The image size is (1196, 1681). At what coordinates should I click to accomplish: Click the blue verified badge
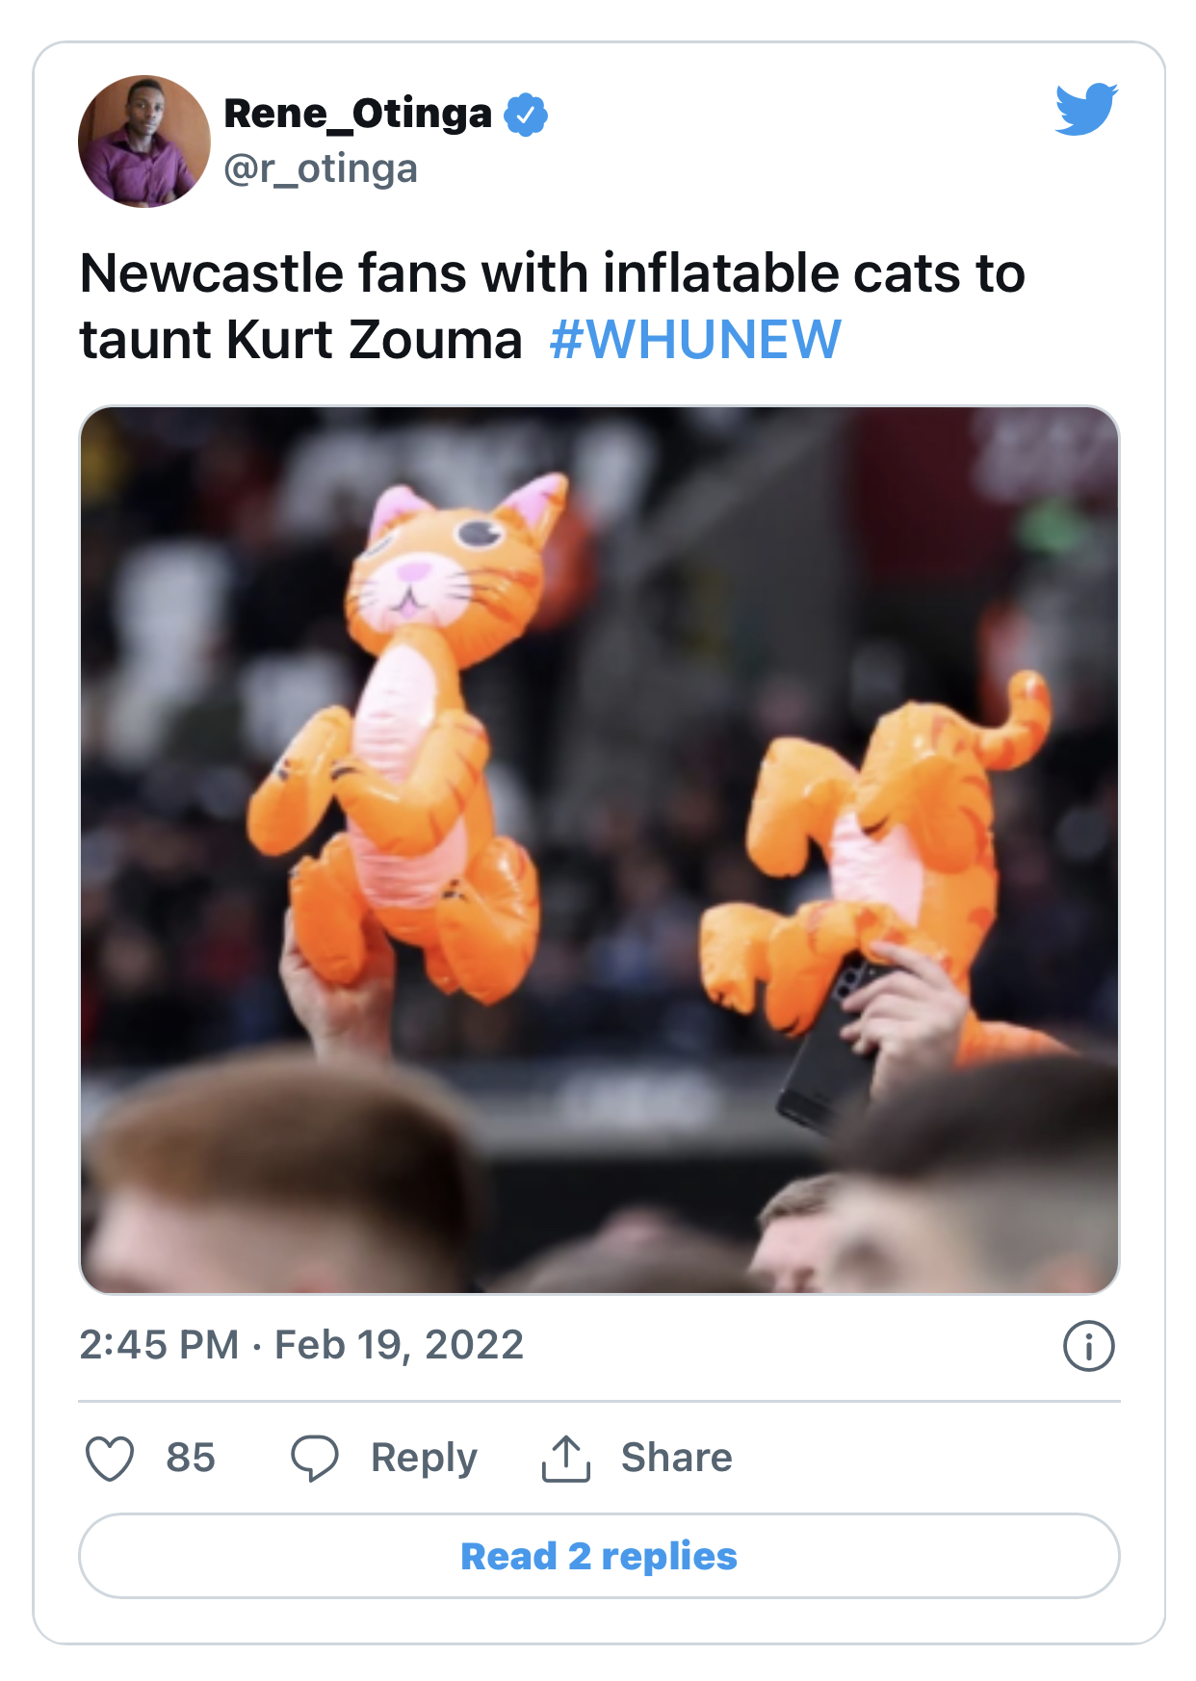pos(526,115)
